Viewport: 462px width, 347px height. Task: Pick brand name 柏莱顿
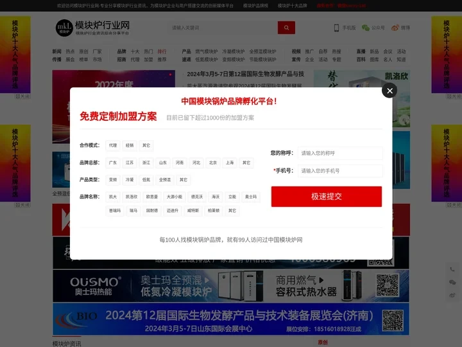point(214,211)
